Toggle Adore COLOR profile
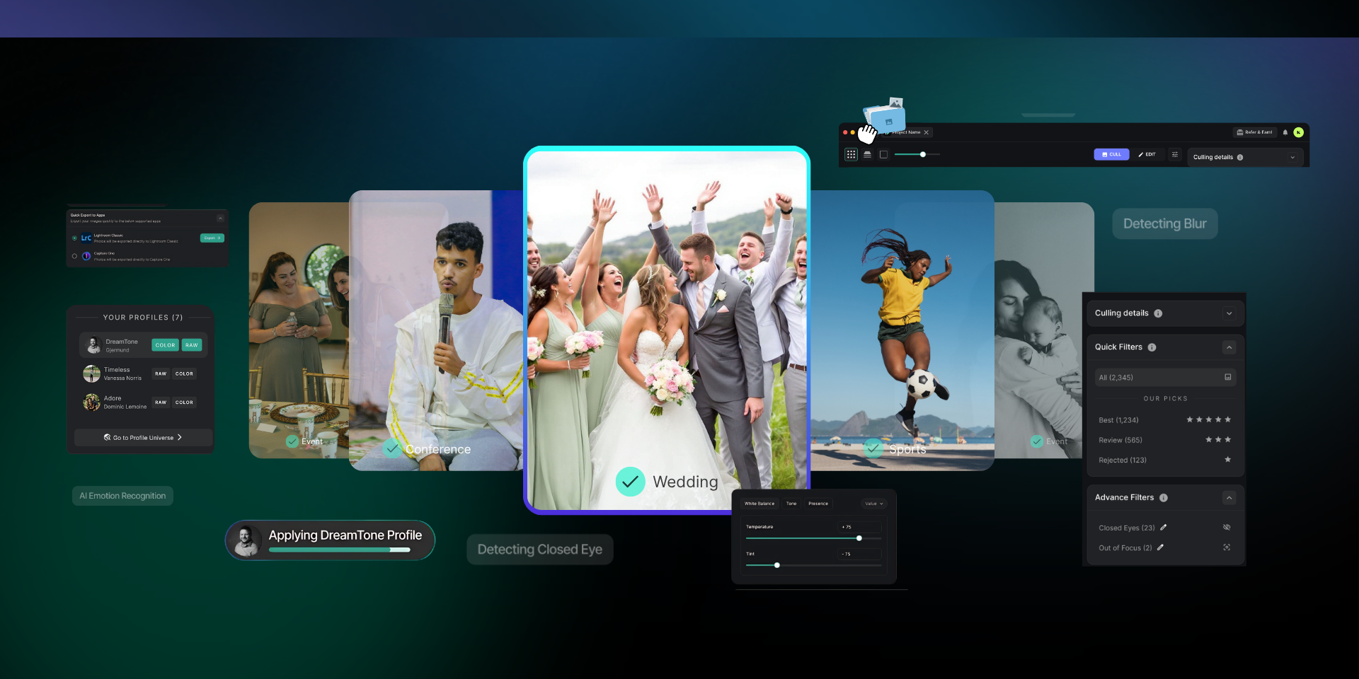Image resolution: width=1359 pixels, height=679 pixels. coord(184,402)
